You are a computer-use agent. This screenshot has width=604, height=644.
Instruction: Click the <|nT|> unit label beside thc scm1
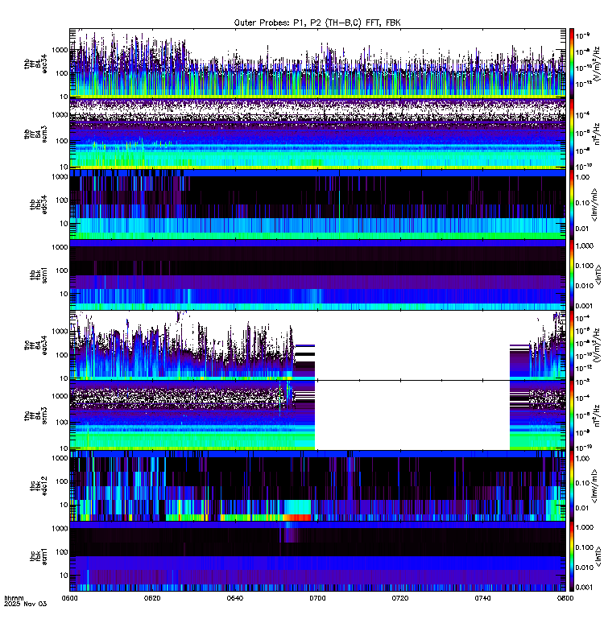598,556
